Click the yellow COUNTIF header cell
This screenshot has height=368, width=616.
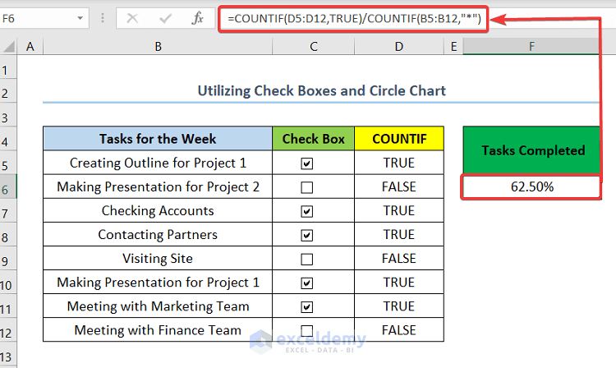point(399,139)
